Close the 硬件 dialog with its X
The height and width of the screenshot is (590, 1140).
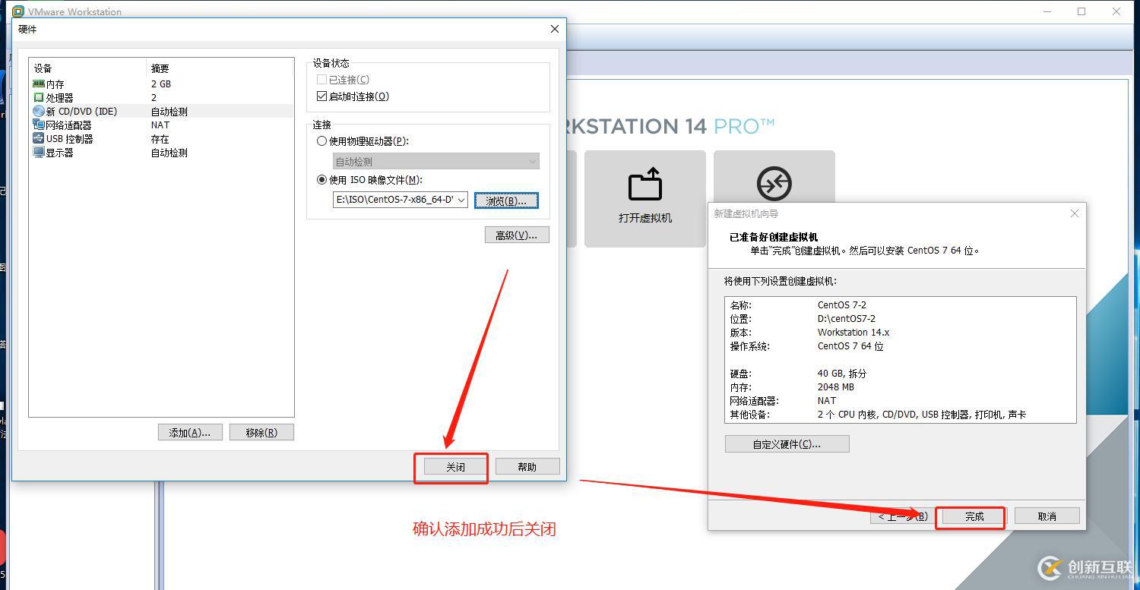click(x=555, y=29)
